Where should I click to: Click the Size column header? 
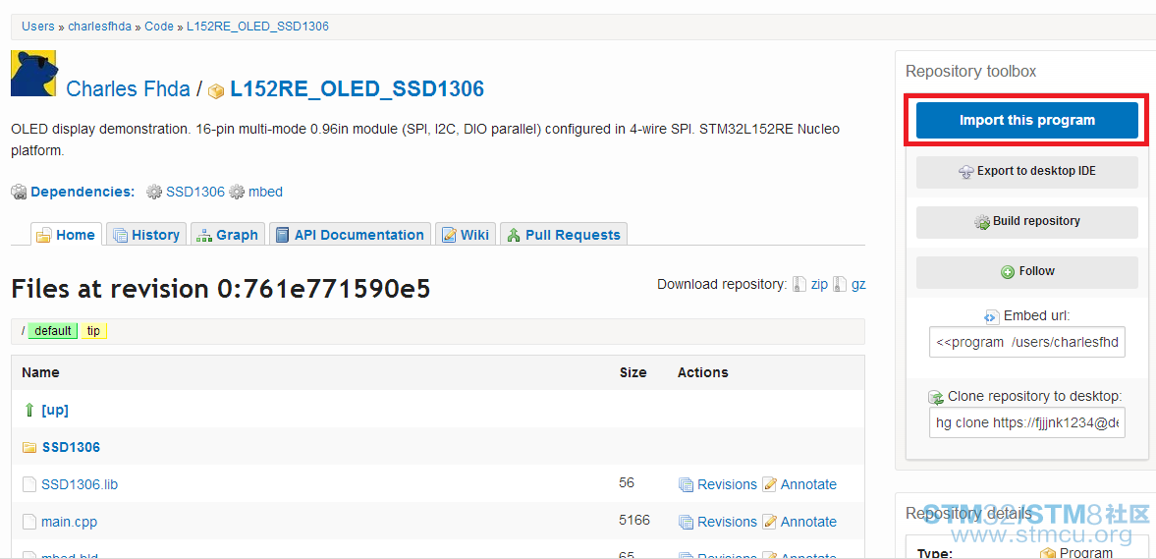pyautogui.click(x=633, y=372)
